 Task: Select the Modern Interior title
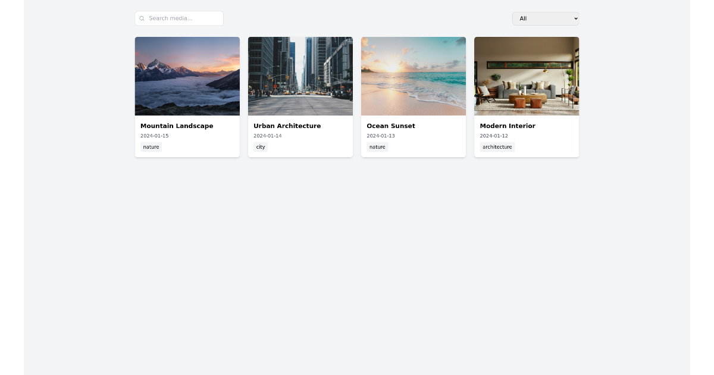point(508,126)
